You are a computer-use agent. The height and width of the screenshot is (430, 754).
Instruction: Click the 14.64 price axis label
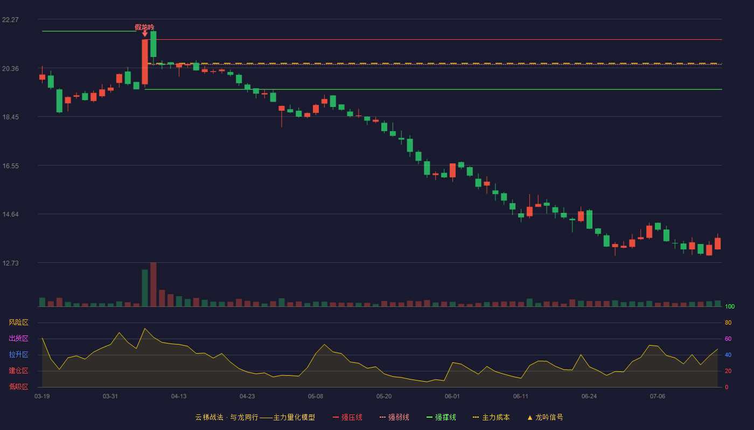click(10, 214)
